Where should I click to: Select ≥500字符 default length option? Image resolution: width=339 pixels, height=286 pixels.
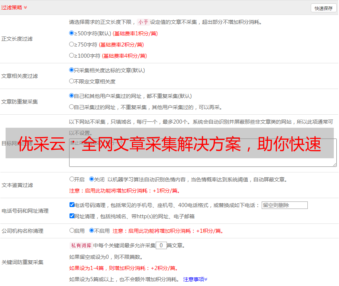coord(72,33)
